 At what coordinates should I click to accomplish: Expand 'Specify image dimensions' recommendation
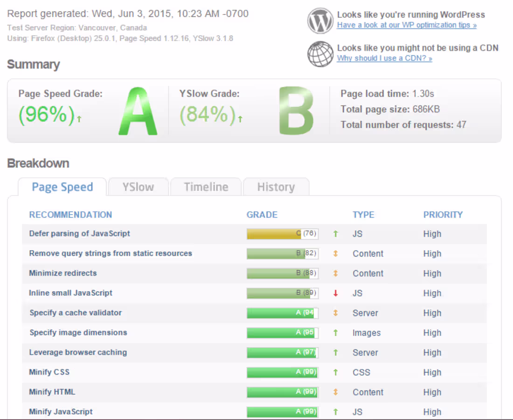(x=78, y=333)
